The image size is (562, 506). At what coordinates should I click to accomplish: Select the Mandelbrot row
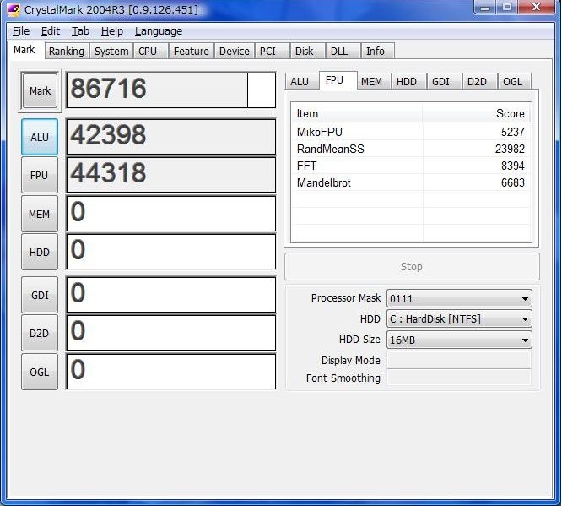click(x=411, y=183)
